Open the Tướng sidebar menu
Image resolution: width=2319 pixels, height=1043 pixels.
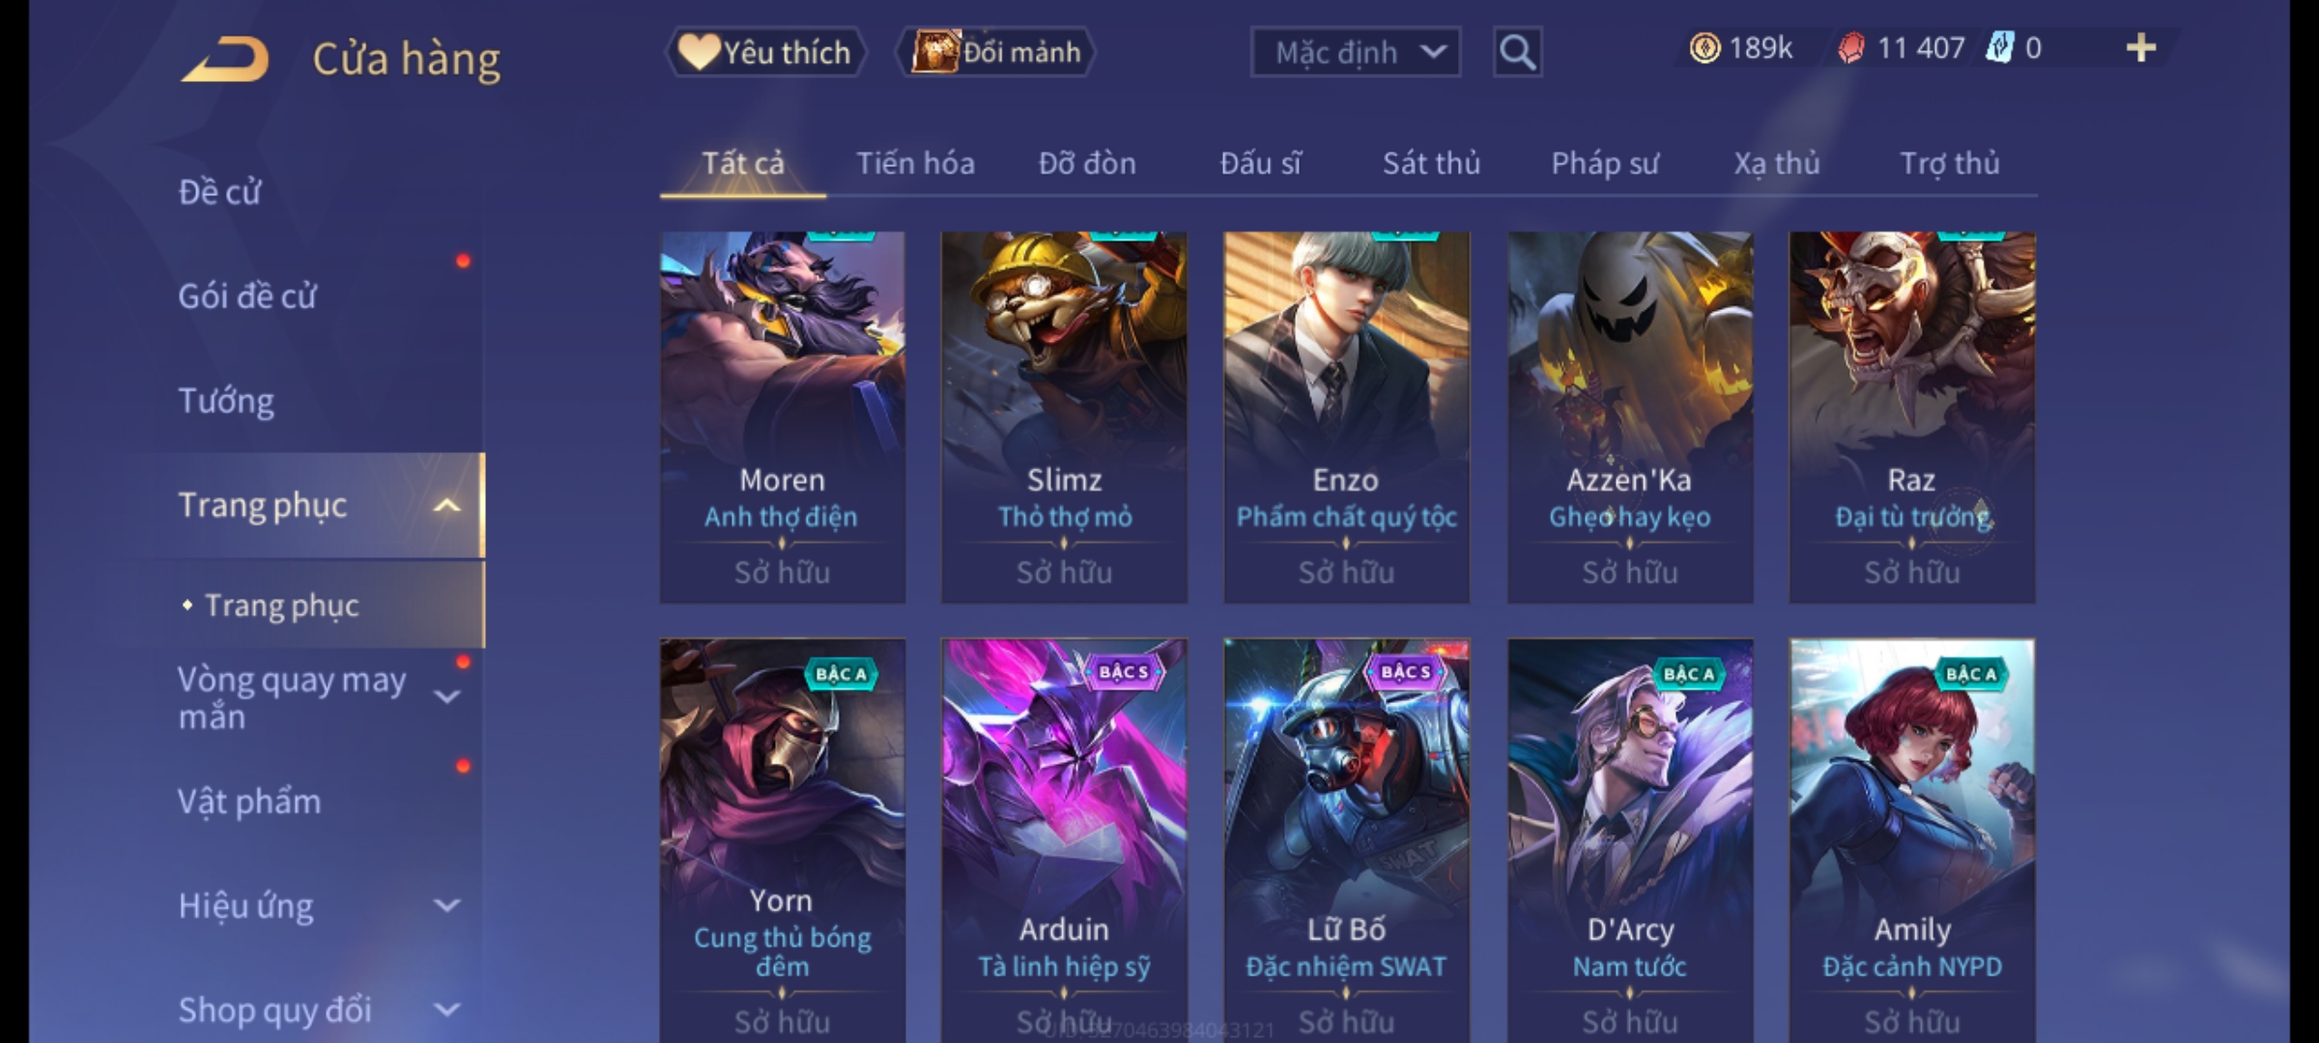pyautogui.click(x=226, y=401)
